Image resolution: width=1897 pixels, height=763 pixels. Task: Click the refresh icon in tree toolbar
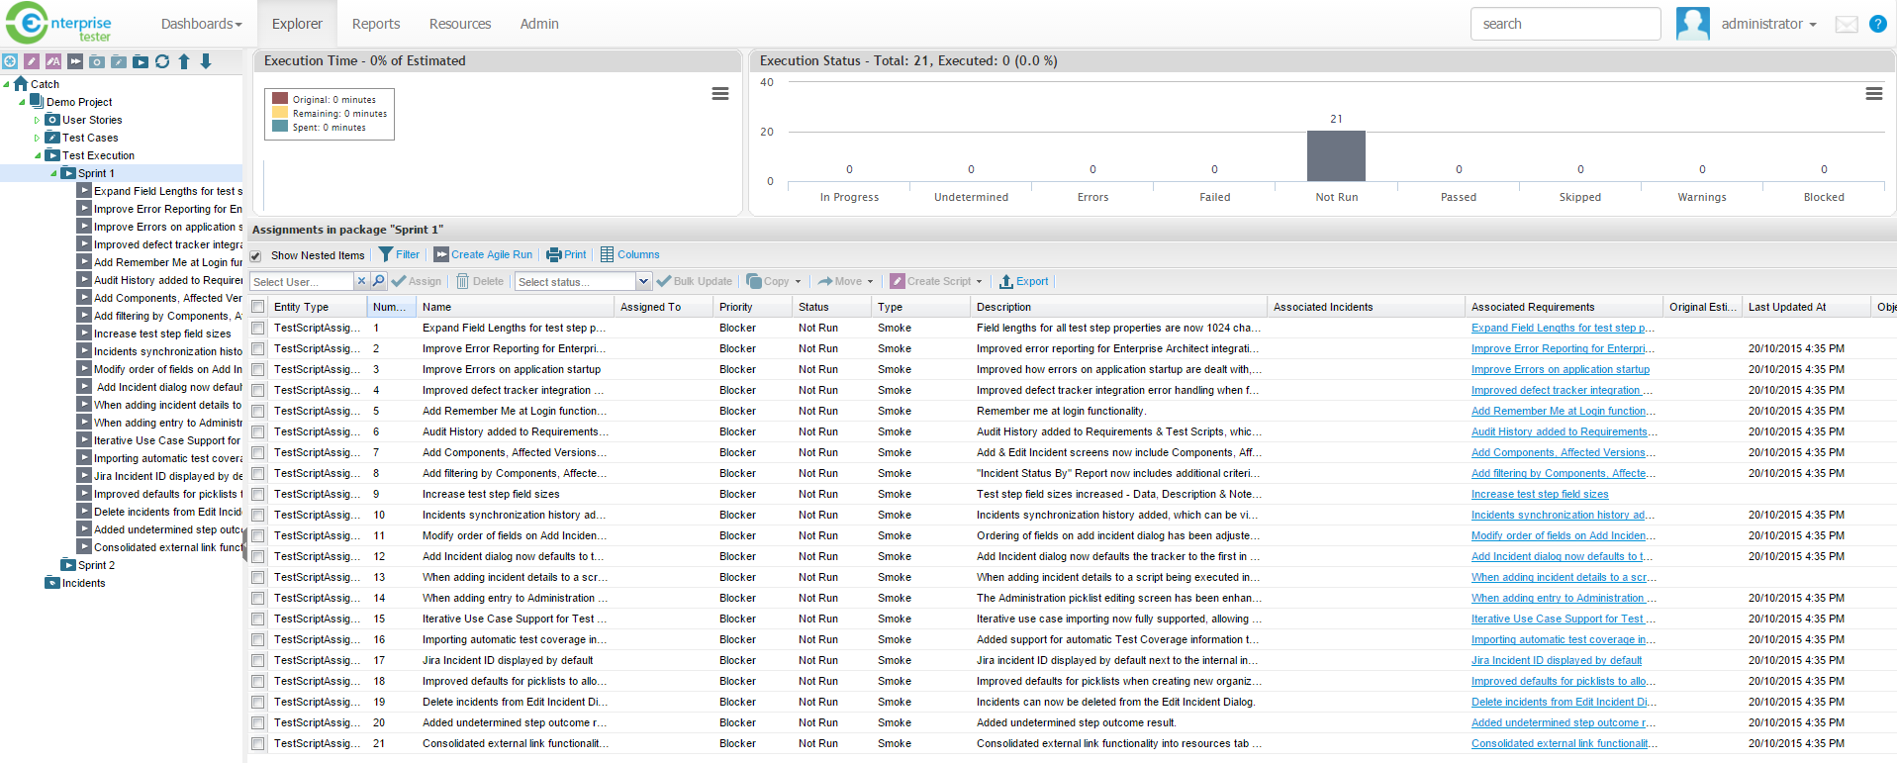coord(162,61)
